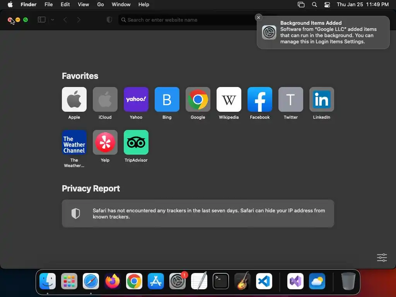
Task: Launch Safari from the Dock
Action: pyautogui.click(x=91, y=281)
